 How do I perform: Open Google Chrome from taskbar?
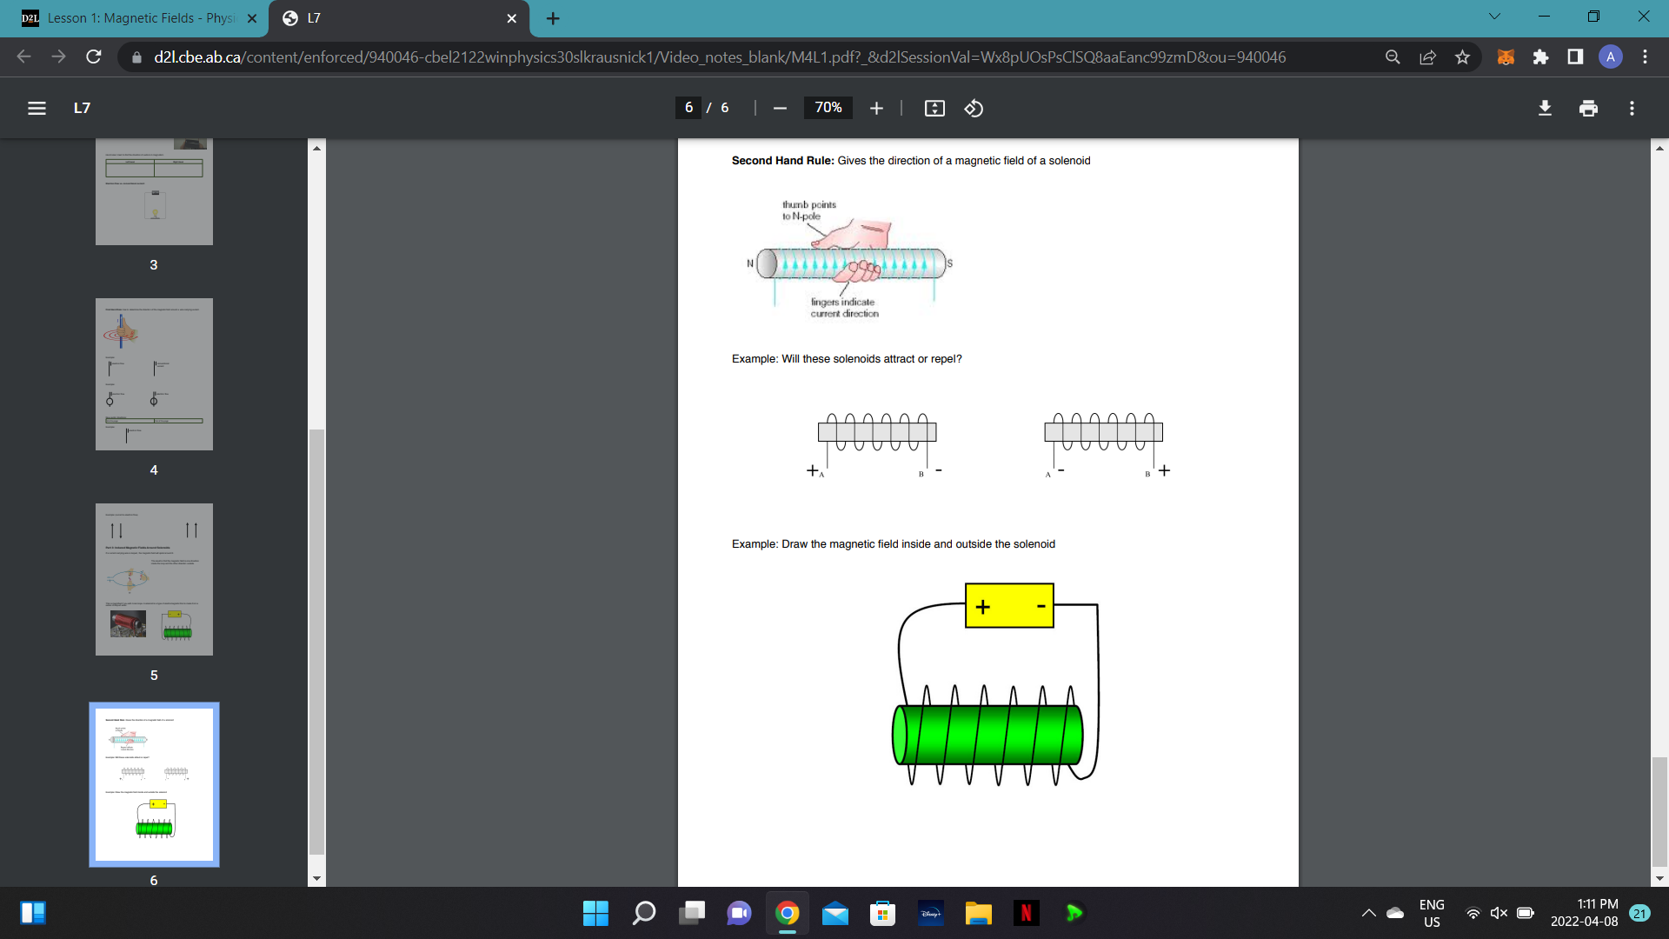coord(788,913)
